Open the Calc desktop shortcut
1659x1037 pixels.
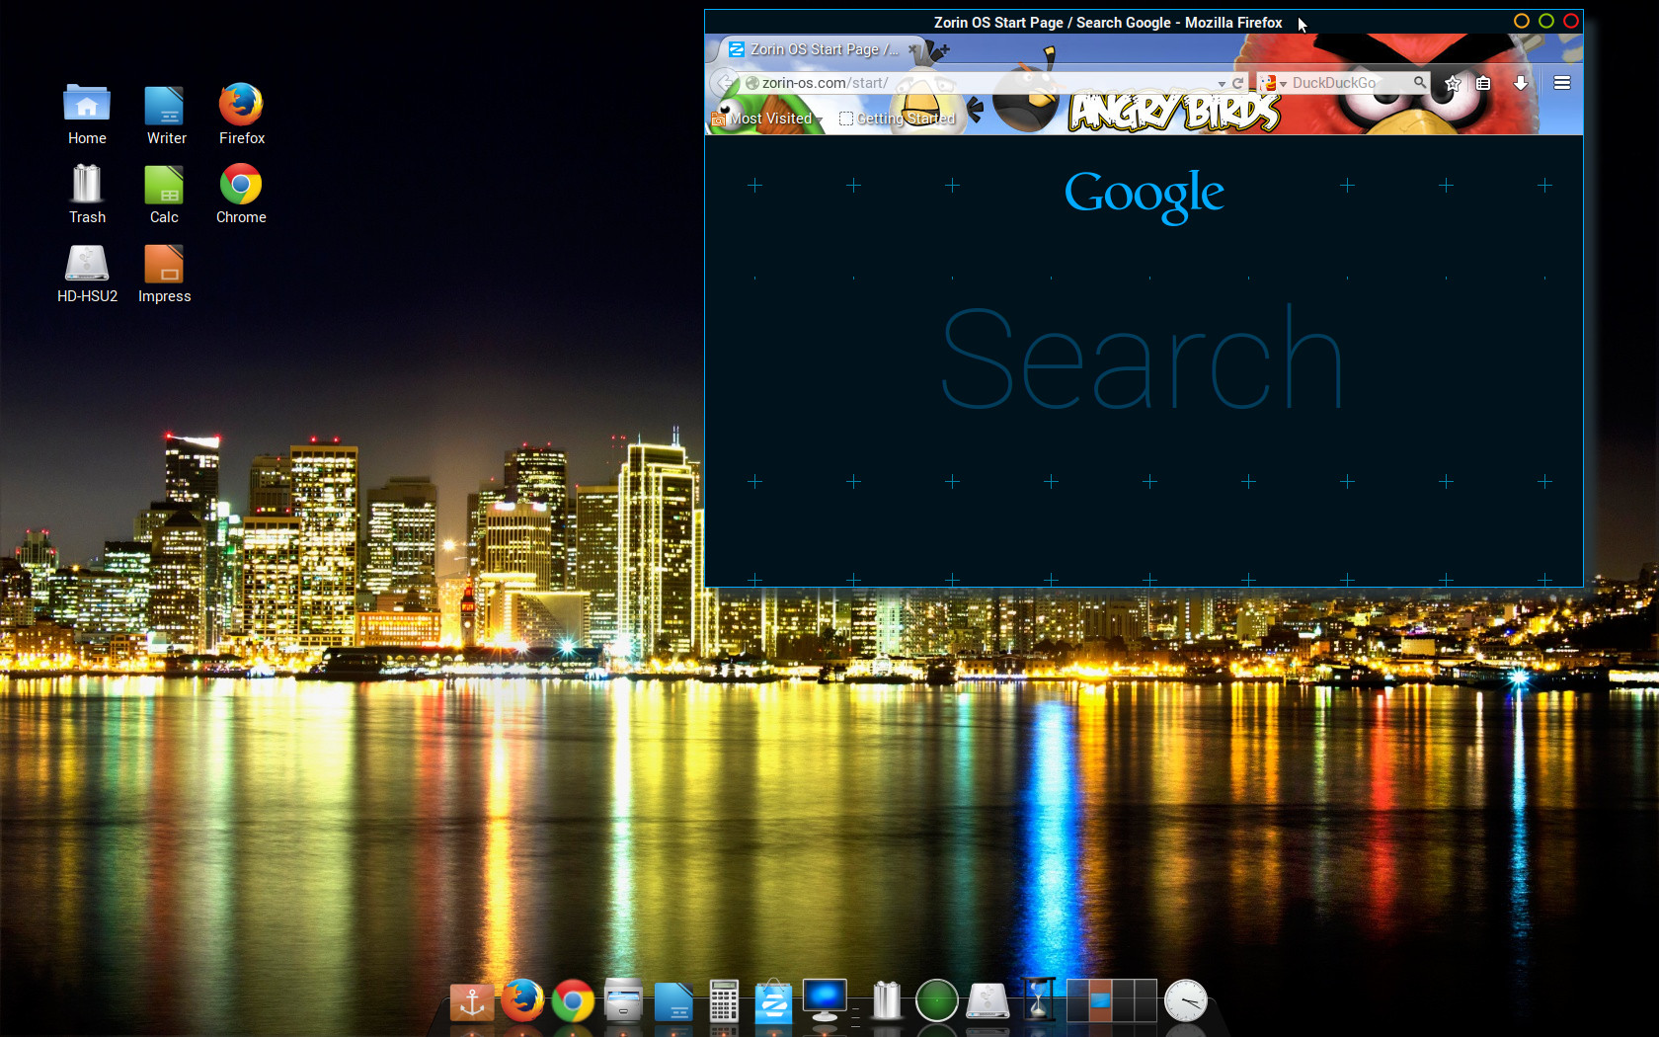point(164,186)
